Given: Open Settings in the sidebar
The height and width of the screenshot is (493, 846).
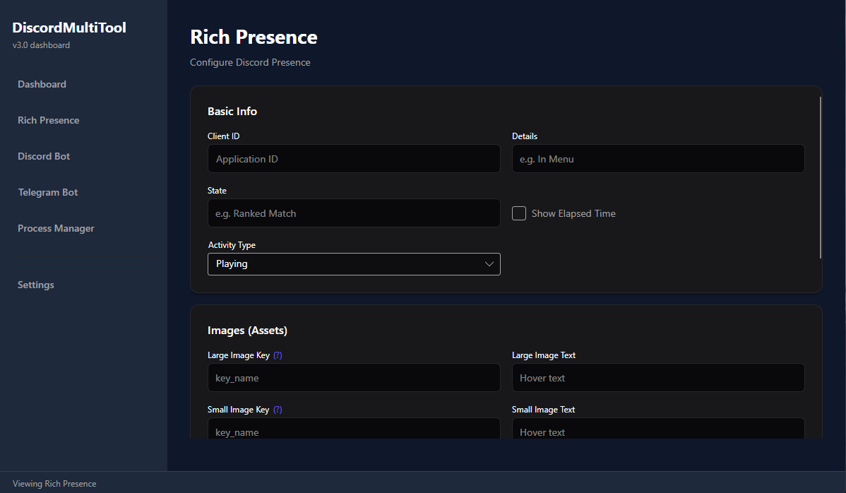Looking at the screenshot, I should [36, 285].
